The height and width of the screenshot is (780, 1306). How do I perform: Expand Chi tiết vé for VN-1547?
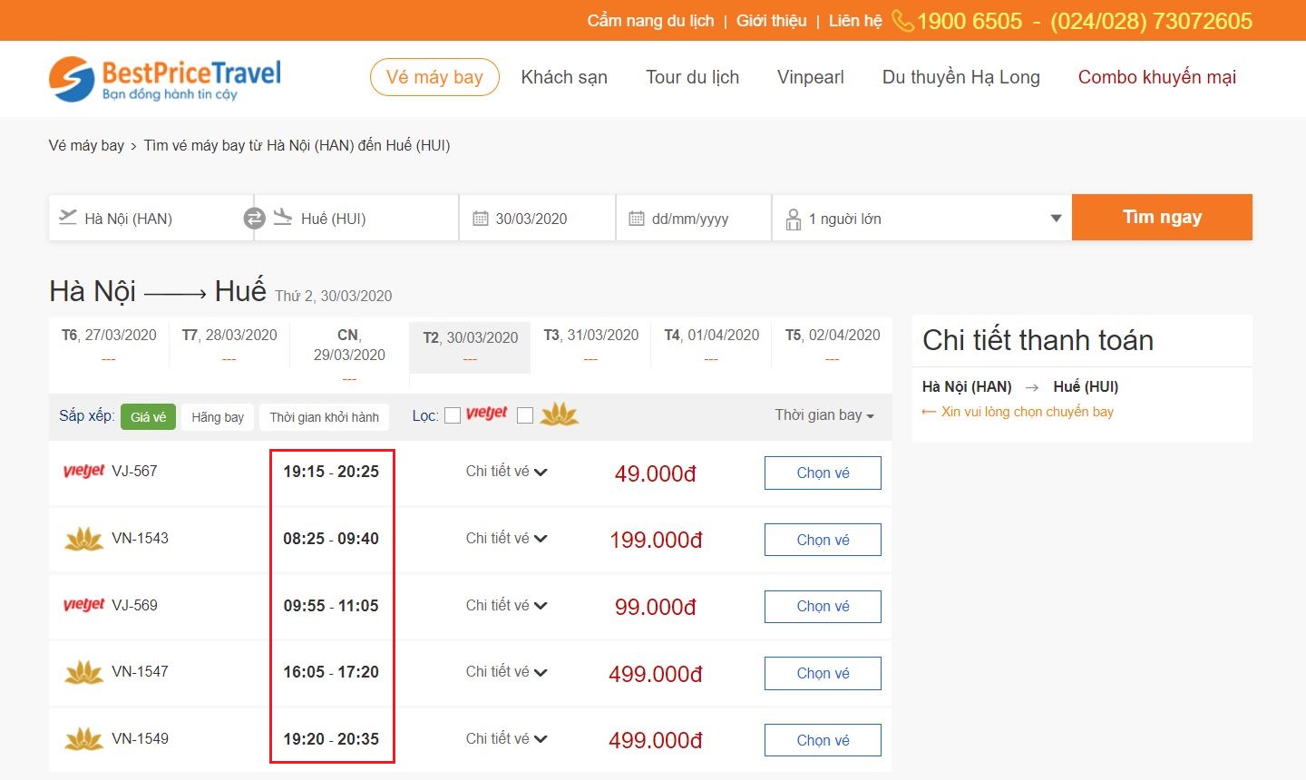click(x=507, y=672)
